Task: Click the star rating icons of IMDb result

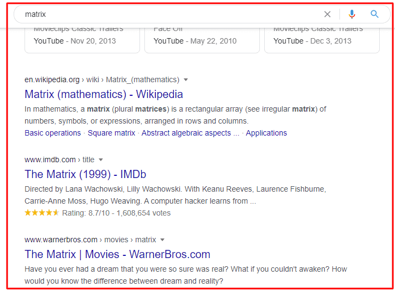Action: point(42,213)
